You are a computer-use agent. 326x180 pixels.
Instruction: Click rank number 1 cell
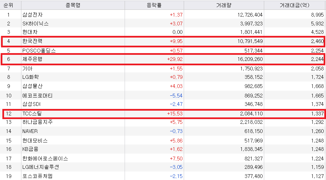point(8,15)
